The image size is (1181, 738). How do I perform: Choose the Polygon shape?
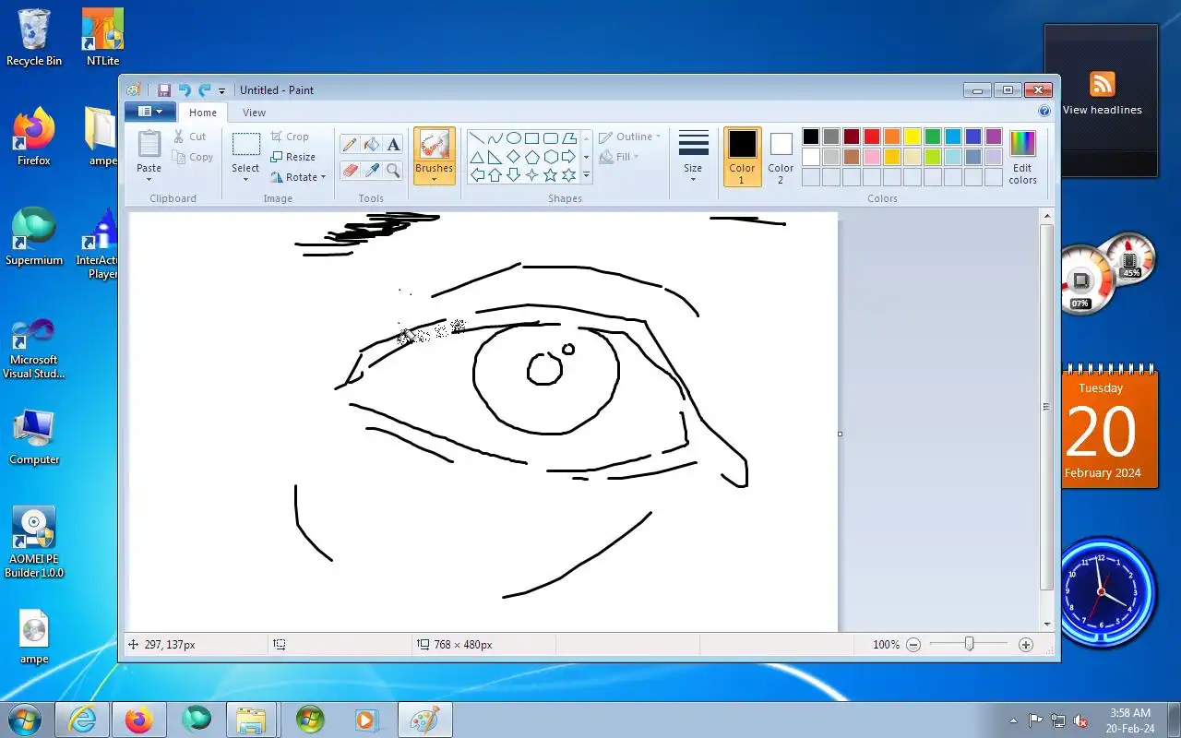[569, 138]
